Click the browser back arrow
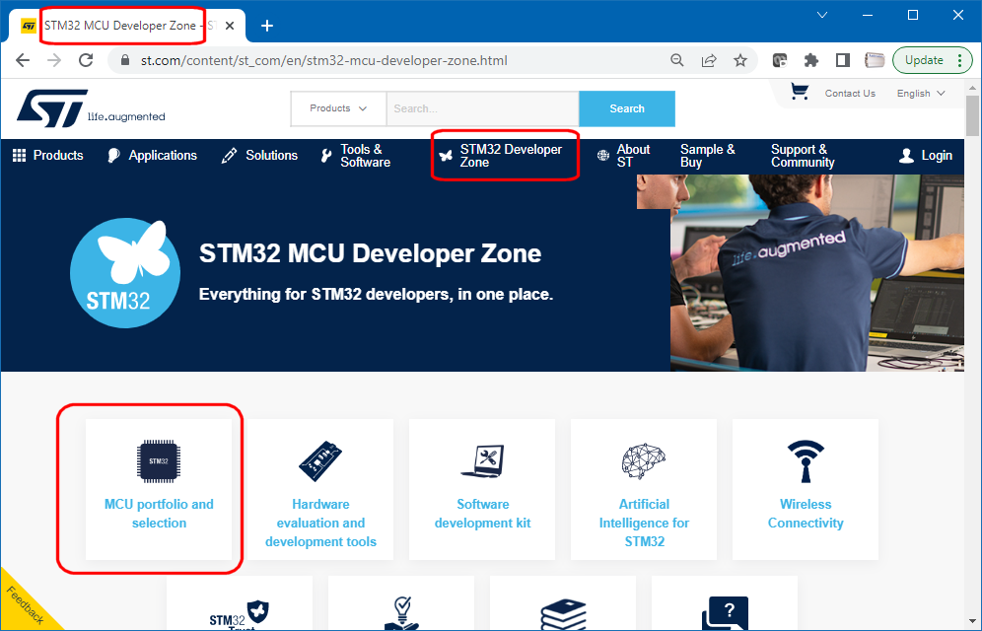This screenshot has height=631, width=982. 23,60
